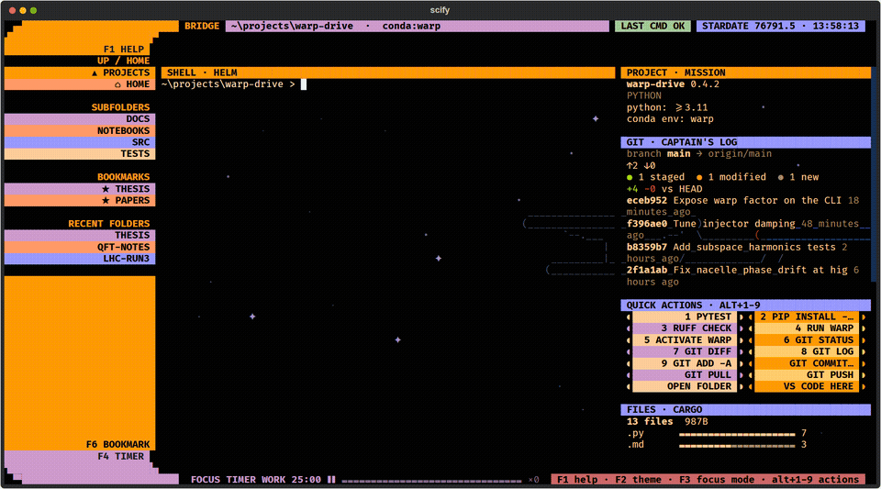Click the orange '1 modified' status indicator
Screen dimensions: 881x489
pyautogui.click(x=731, y=177)
